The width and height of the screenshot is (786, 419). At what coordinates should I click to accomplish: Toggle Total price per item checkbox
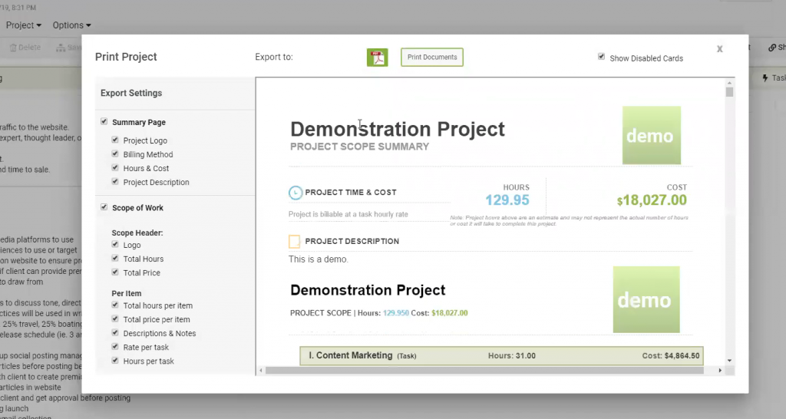[115, 318]
